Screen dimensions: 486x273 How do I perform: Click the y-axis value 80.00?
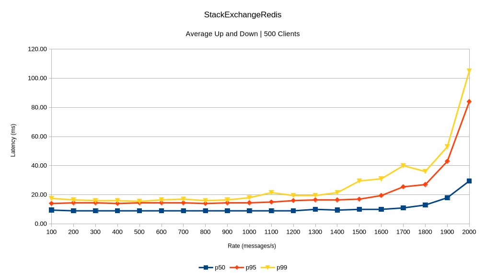pyautogui.click(x=39, y=107)
